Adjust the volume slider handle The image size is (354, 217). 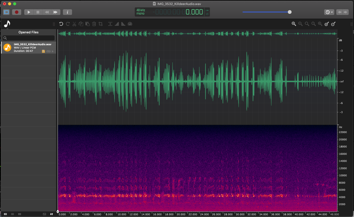tap(289, 12)
